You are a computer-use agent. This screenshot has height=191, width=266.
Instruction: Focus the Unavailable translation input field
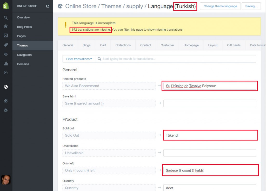click(x=209, y=153)
